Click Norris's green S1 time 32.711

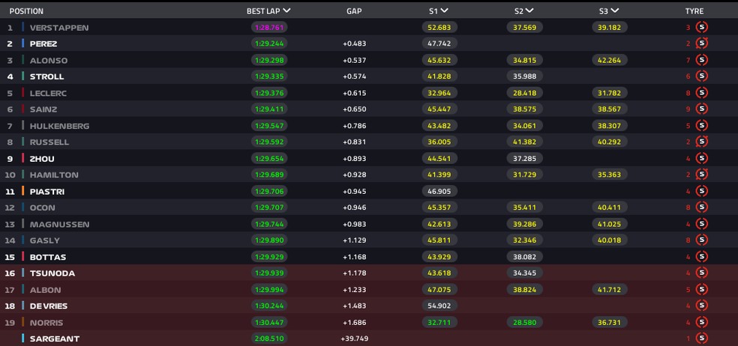(439, 322)
